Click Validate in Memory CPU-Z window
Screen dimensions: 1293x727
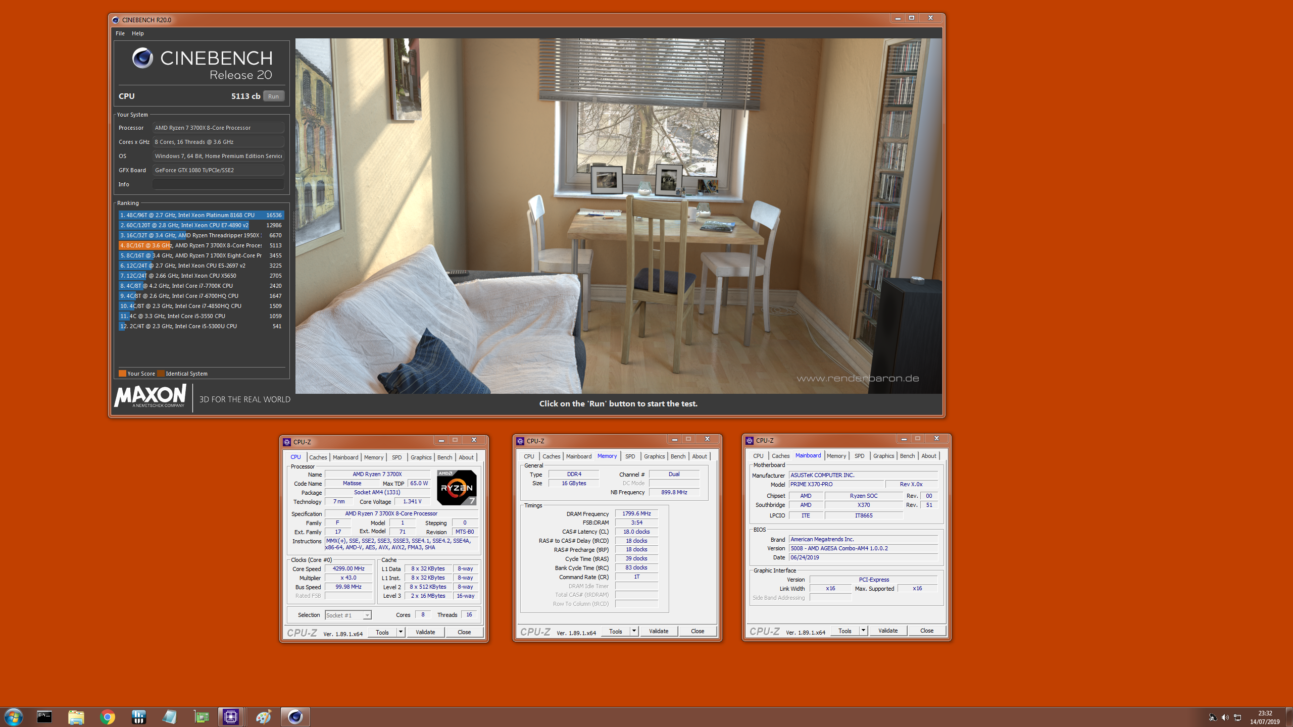tap(658, 631)
